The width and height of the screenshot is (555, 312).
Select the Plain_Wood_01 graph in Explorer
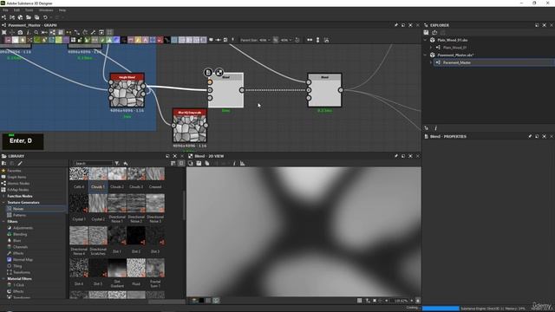click(x=454, y=48)
